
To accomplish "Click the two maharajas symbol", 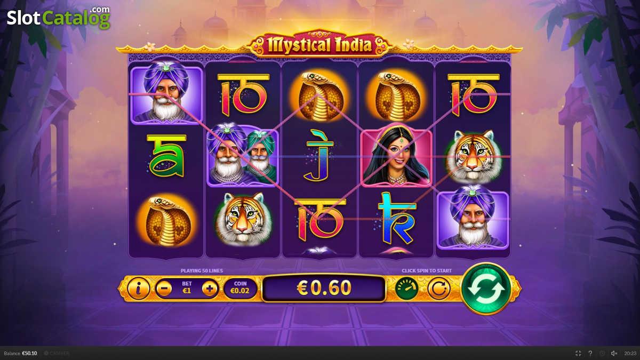I will click(243, 155).
